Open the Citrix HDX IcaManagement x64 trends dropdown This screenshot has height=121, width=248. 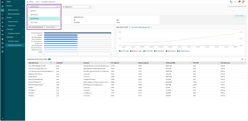tap(142, 27)
